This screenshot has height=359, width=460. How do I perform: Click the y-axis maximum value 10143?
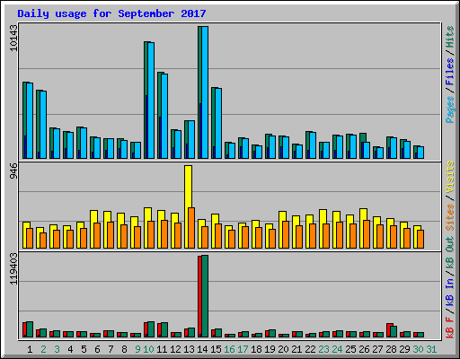coord(13,38)
